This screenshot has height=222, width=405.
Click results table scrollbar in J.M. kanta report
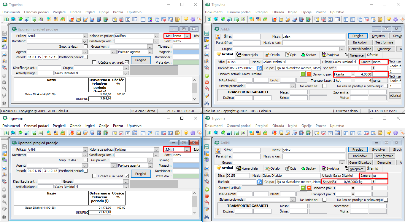[x=194, y=89]
